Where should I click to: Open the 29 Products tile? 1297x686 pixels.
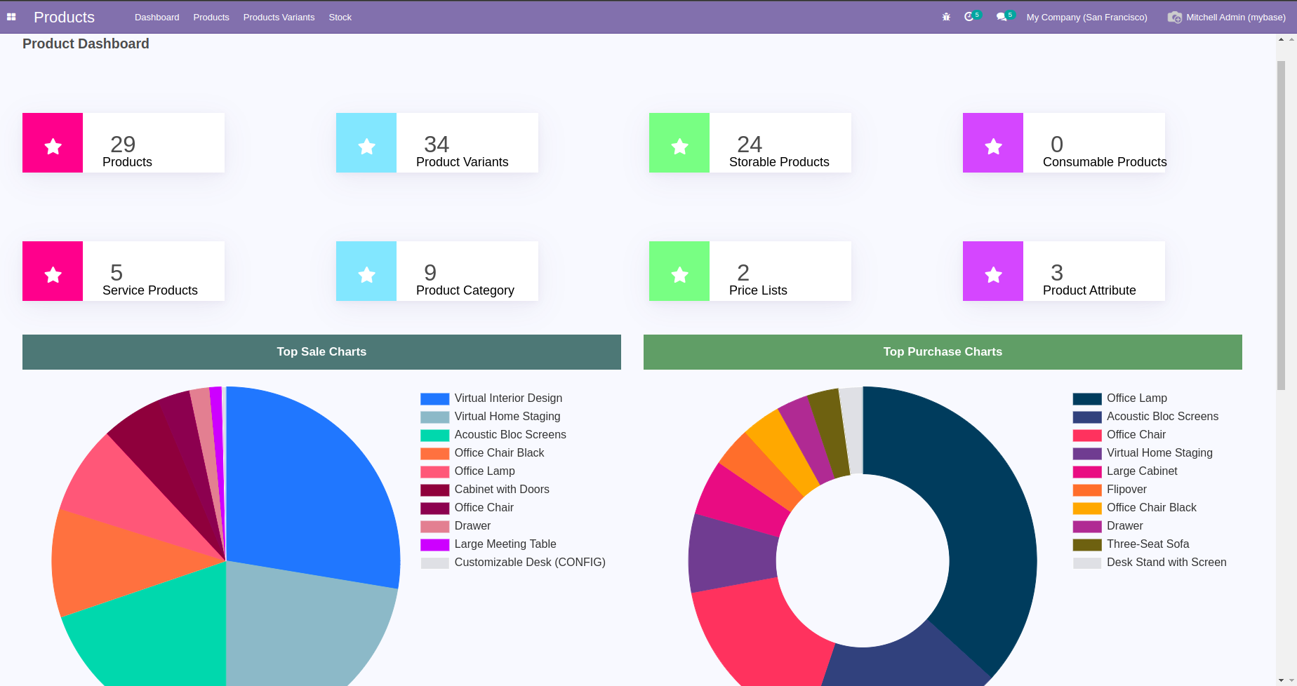124,142
